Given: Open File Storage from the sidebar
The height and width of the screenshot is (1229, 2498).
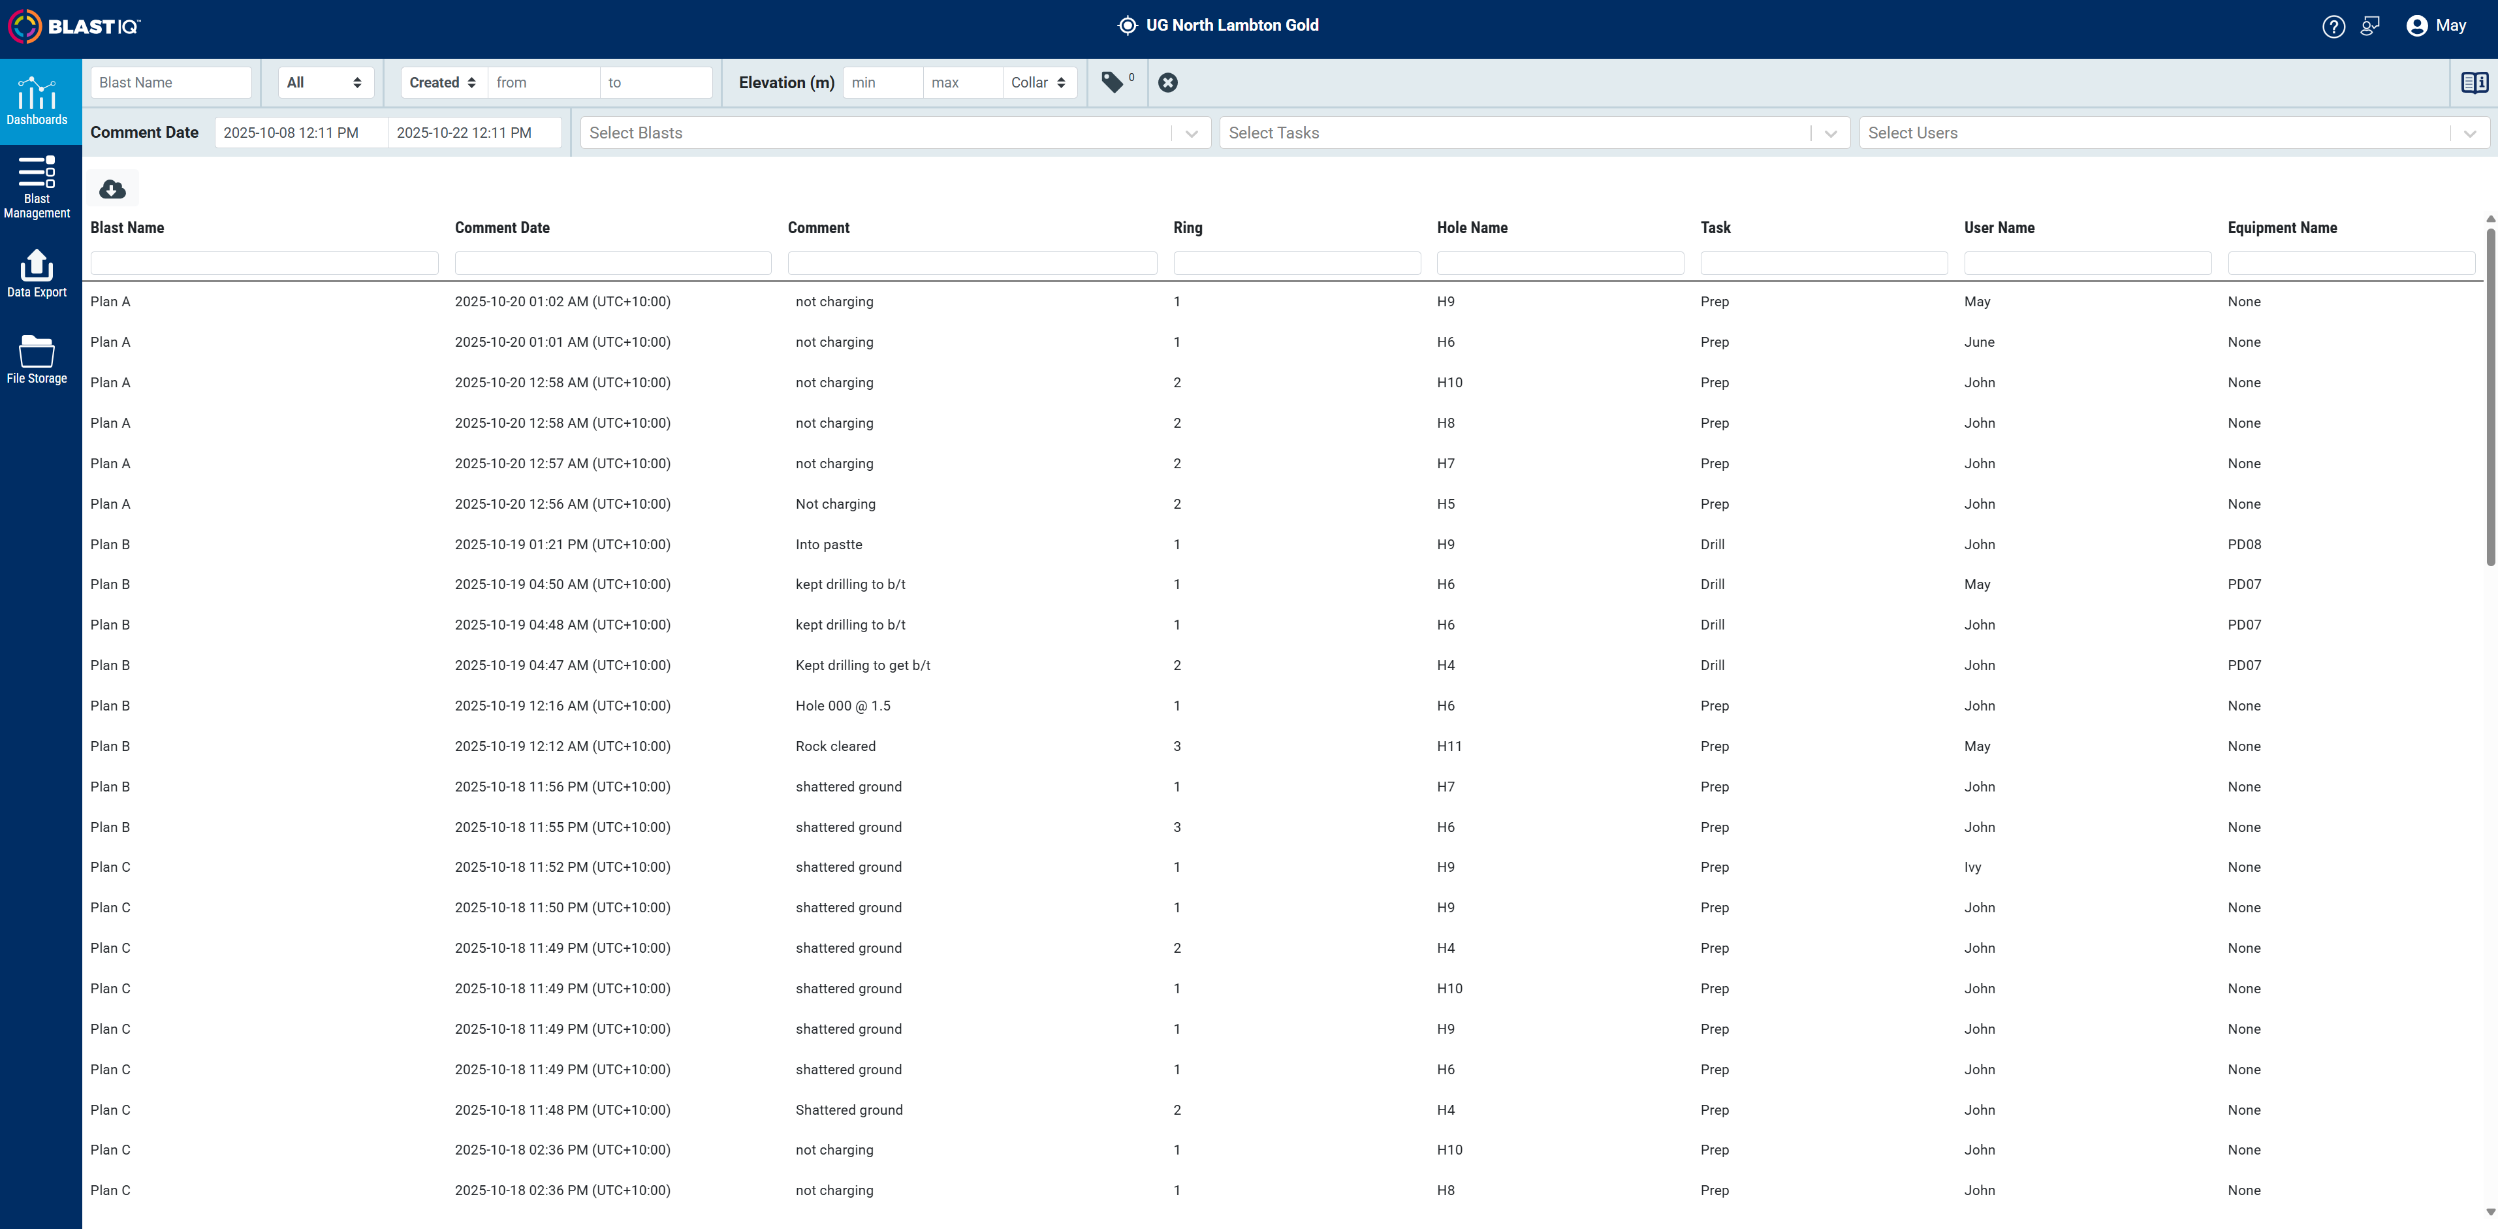Looking at the screenshot, I should coord(37,359).
